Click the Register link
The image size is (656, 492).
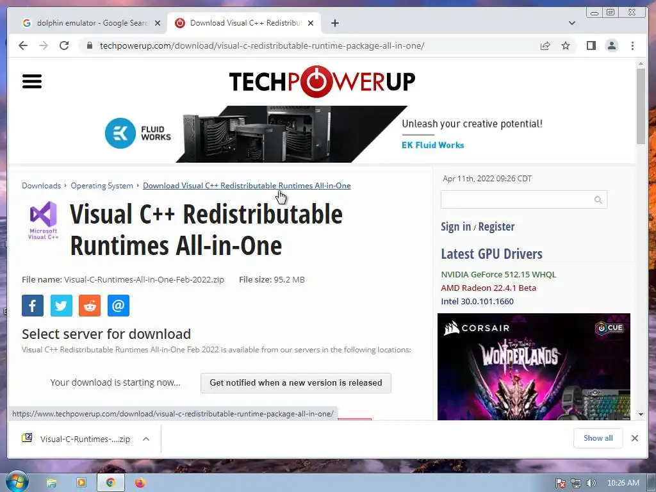click(496, 226)
